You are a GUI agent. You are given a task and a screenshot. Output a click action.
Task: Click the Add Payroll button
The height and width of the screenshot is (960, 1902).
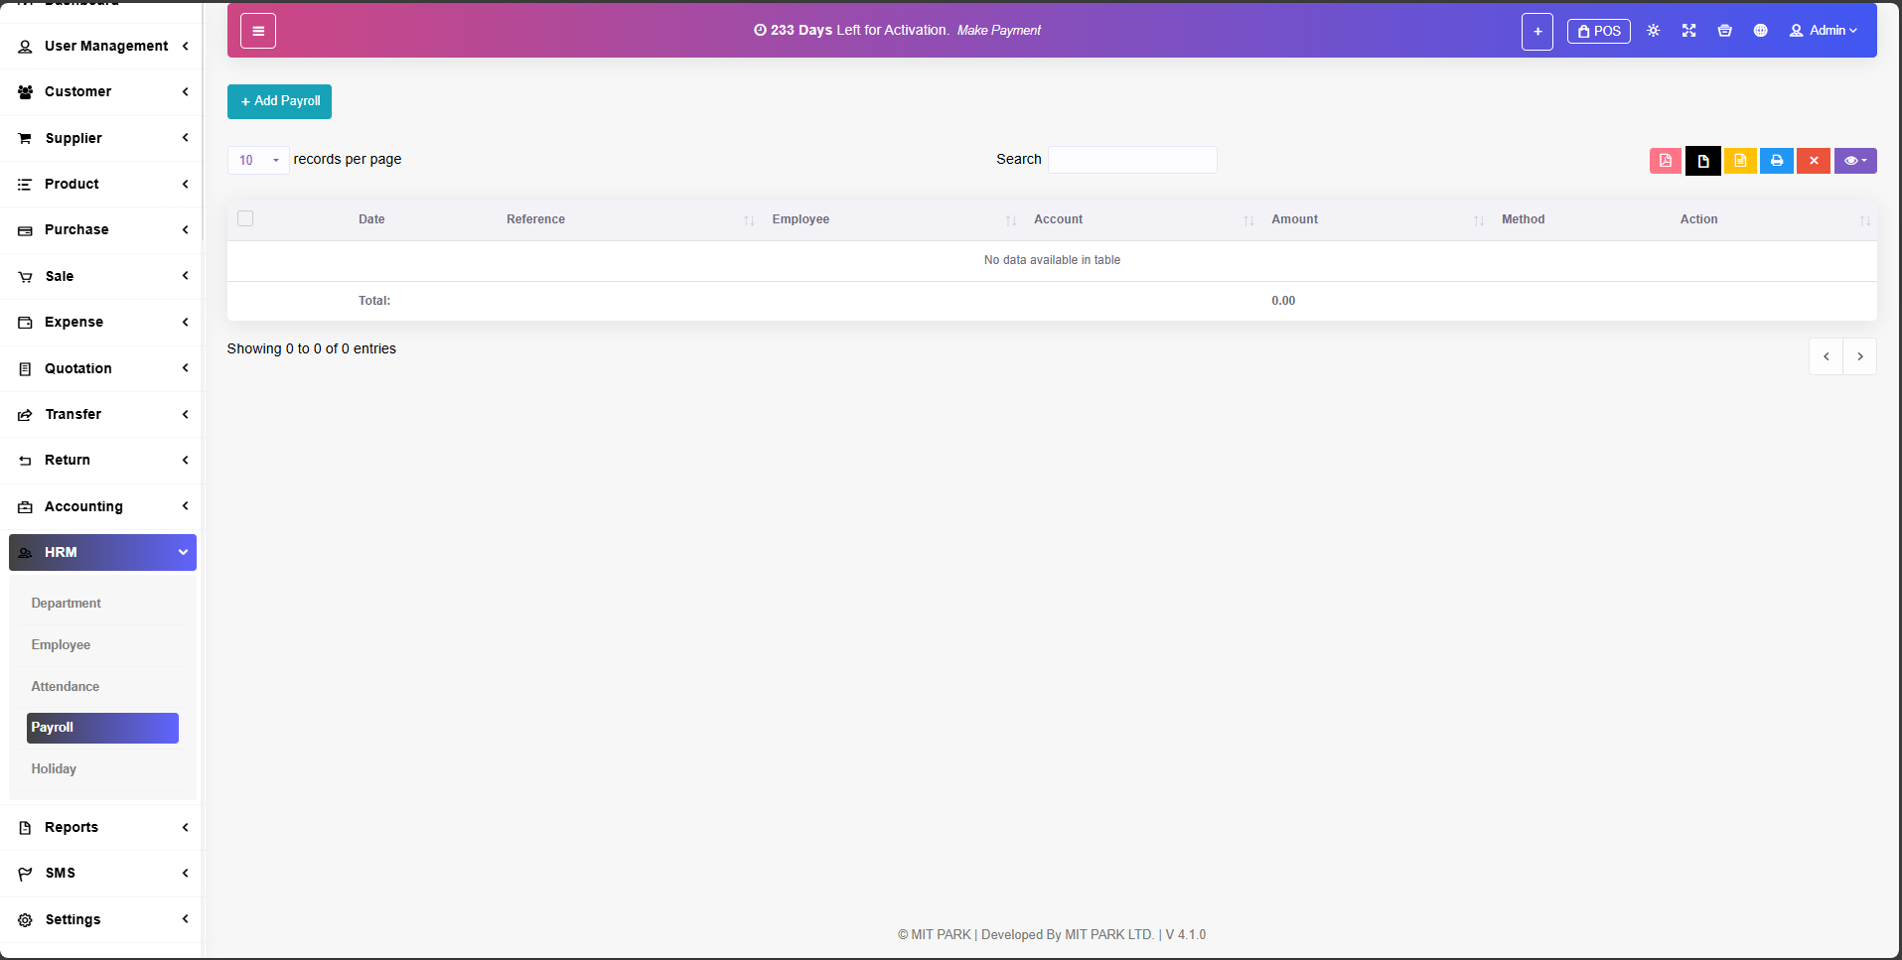[x=279, y=101]
